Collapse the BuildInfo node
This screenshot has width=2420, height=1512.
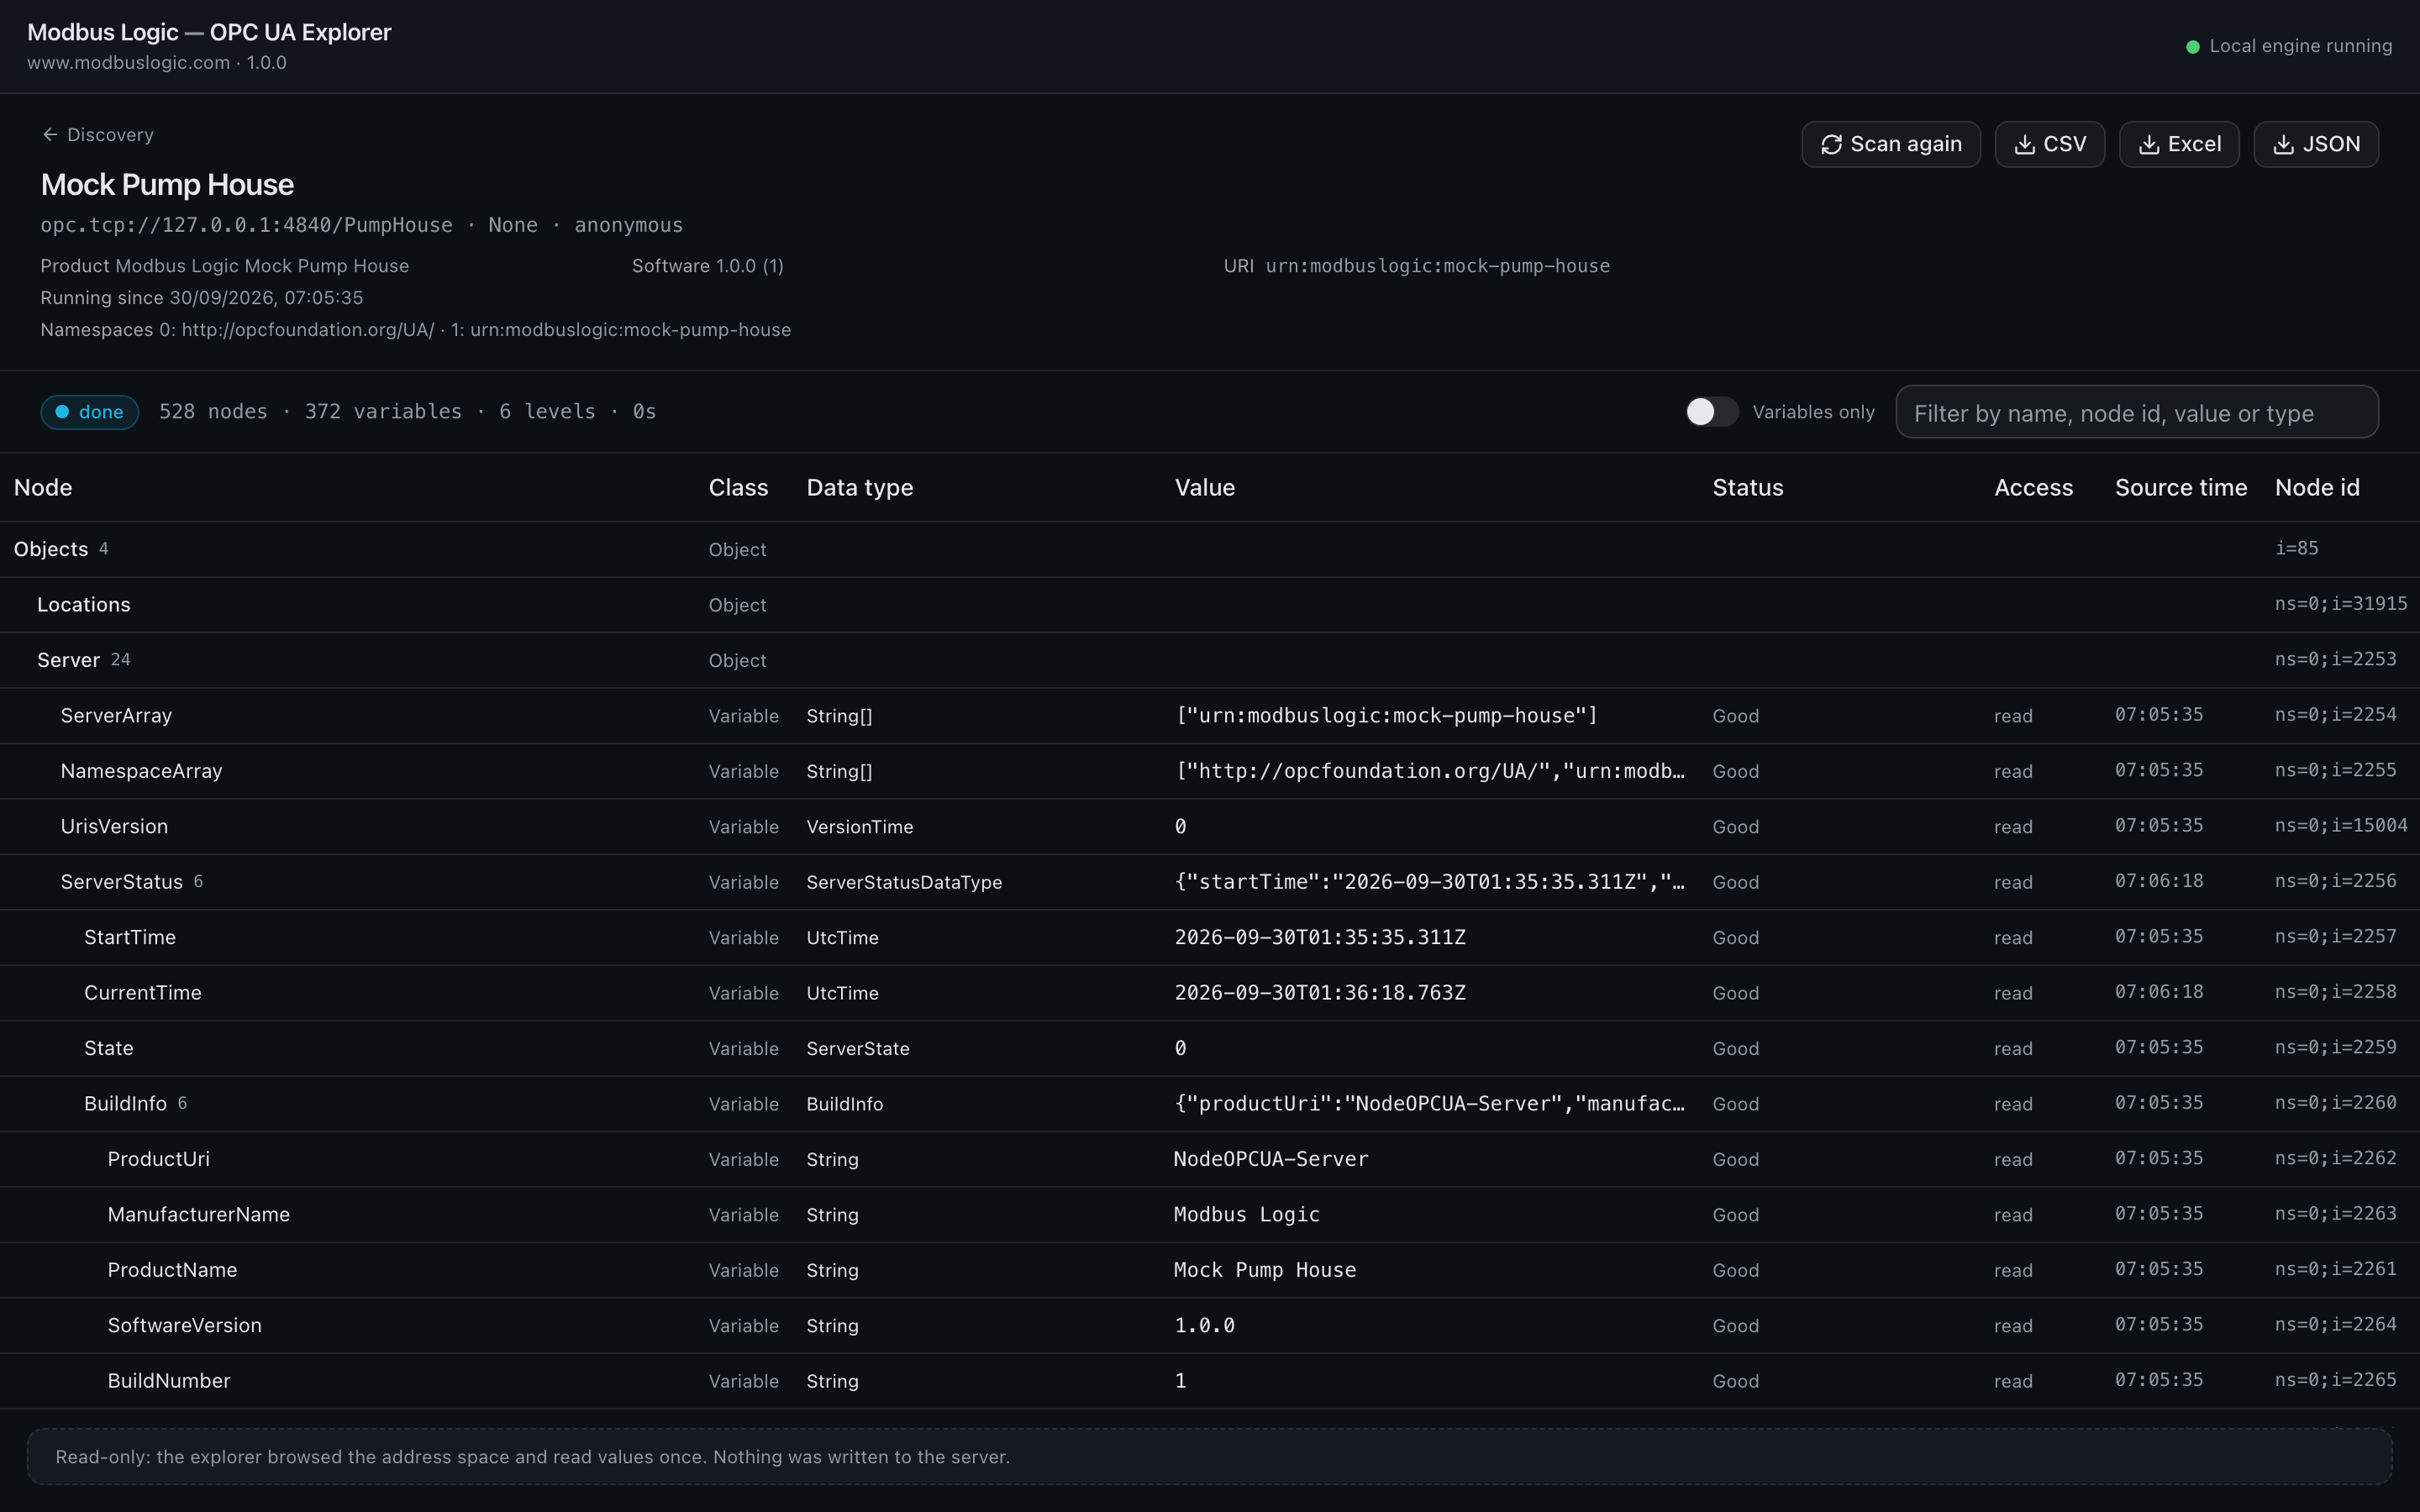[125, 1104]
